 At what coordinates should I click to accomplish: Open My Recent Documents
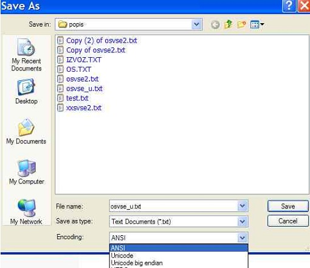pos(26,55)
